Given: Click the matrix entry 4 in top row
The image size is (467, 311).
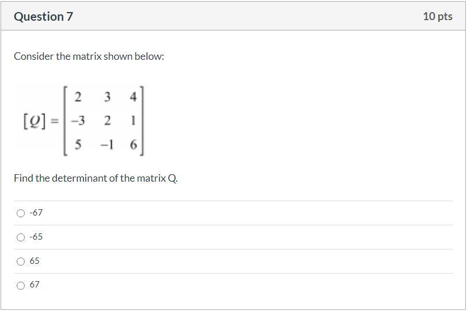Looking at the screenshot, I should [x=133, y=97].
